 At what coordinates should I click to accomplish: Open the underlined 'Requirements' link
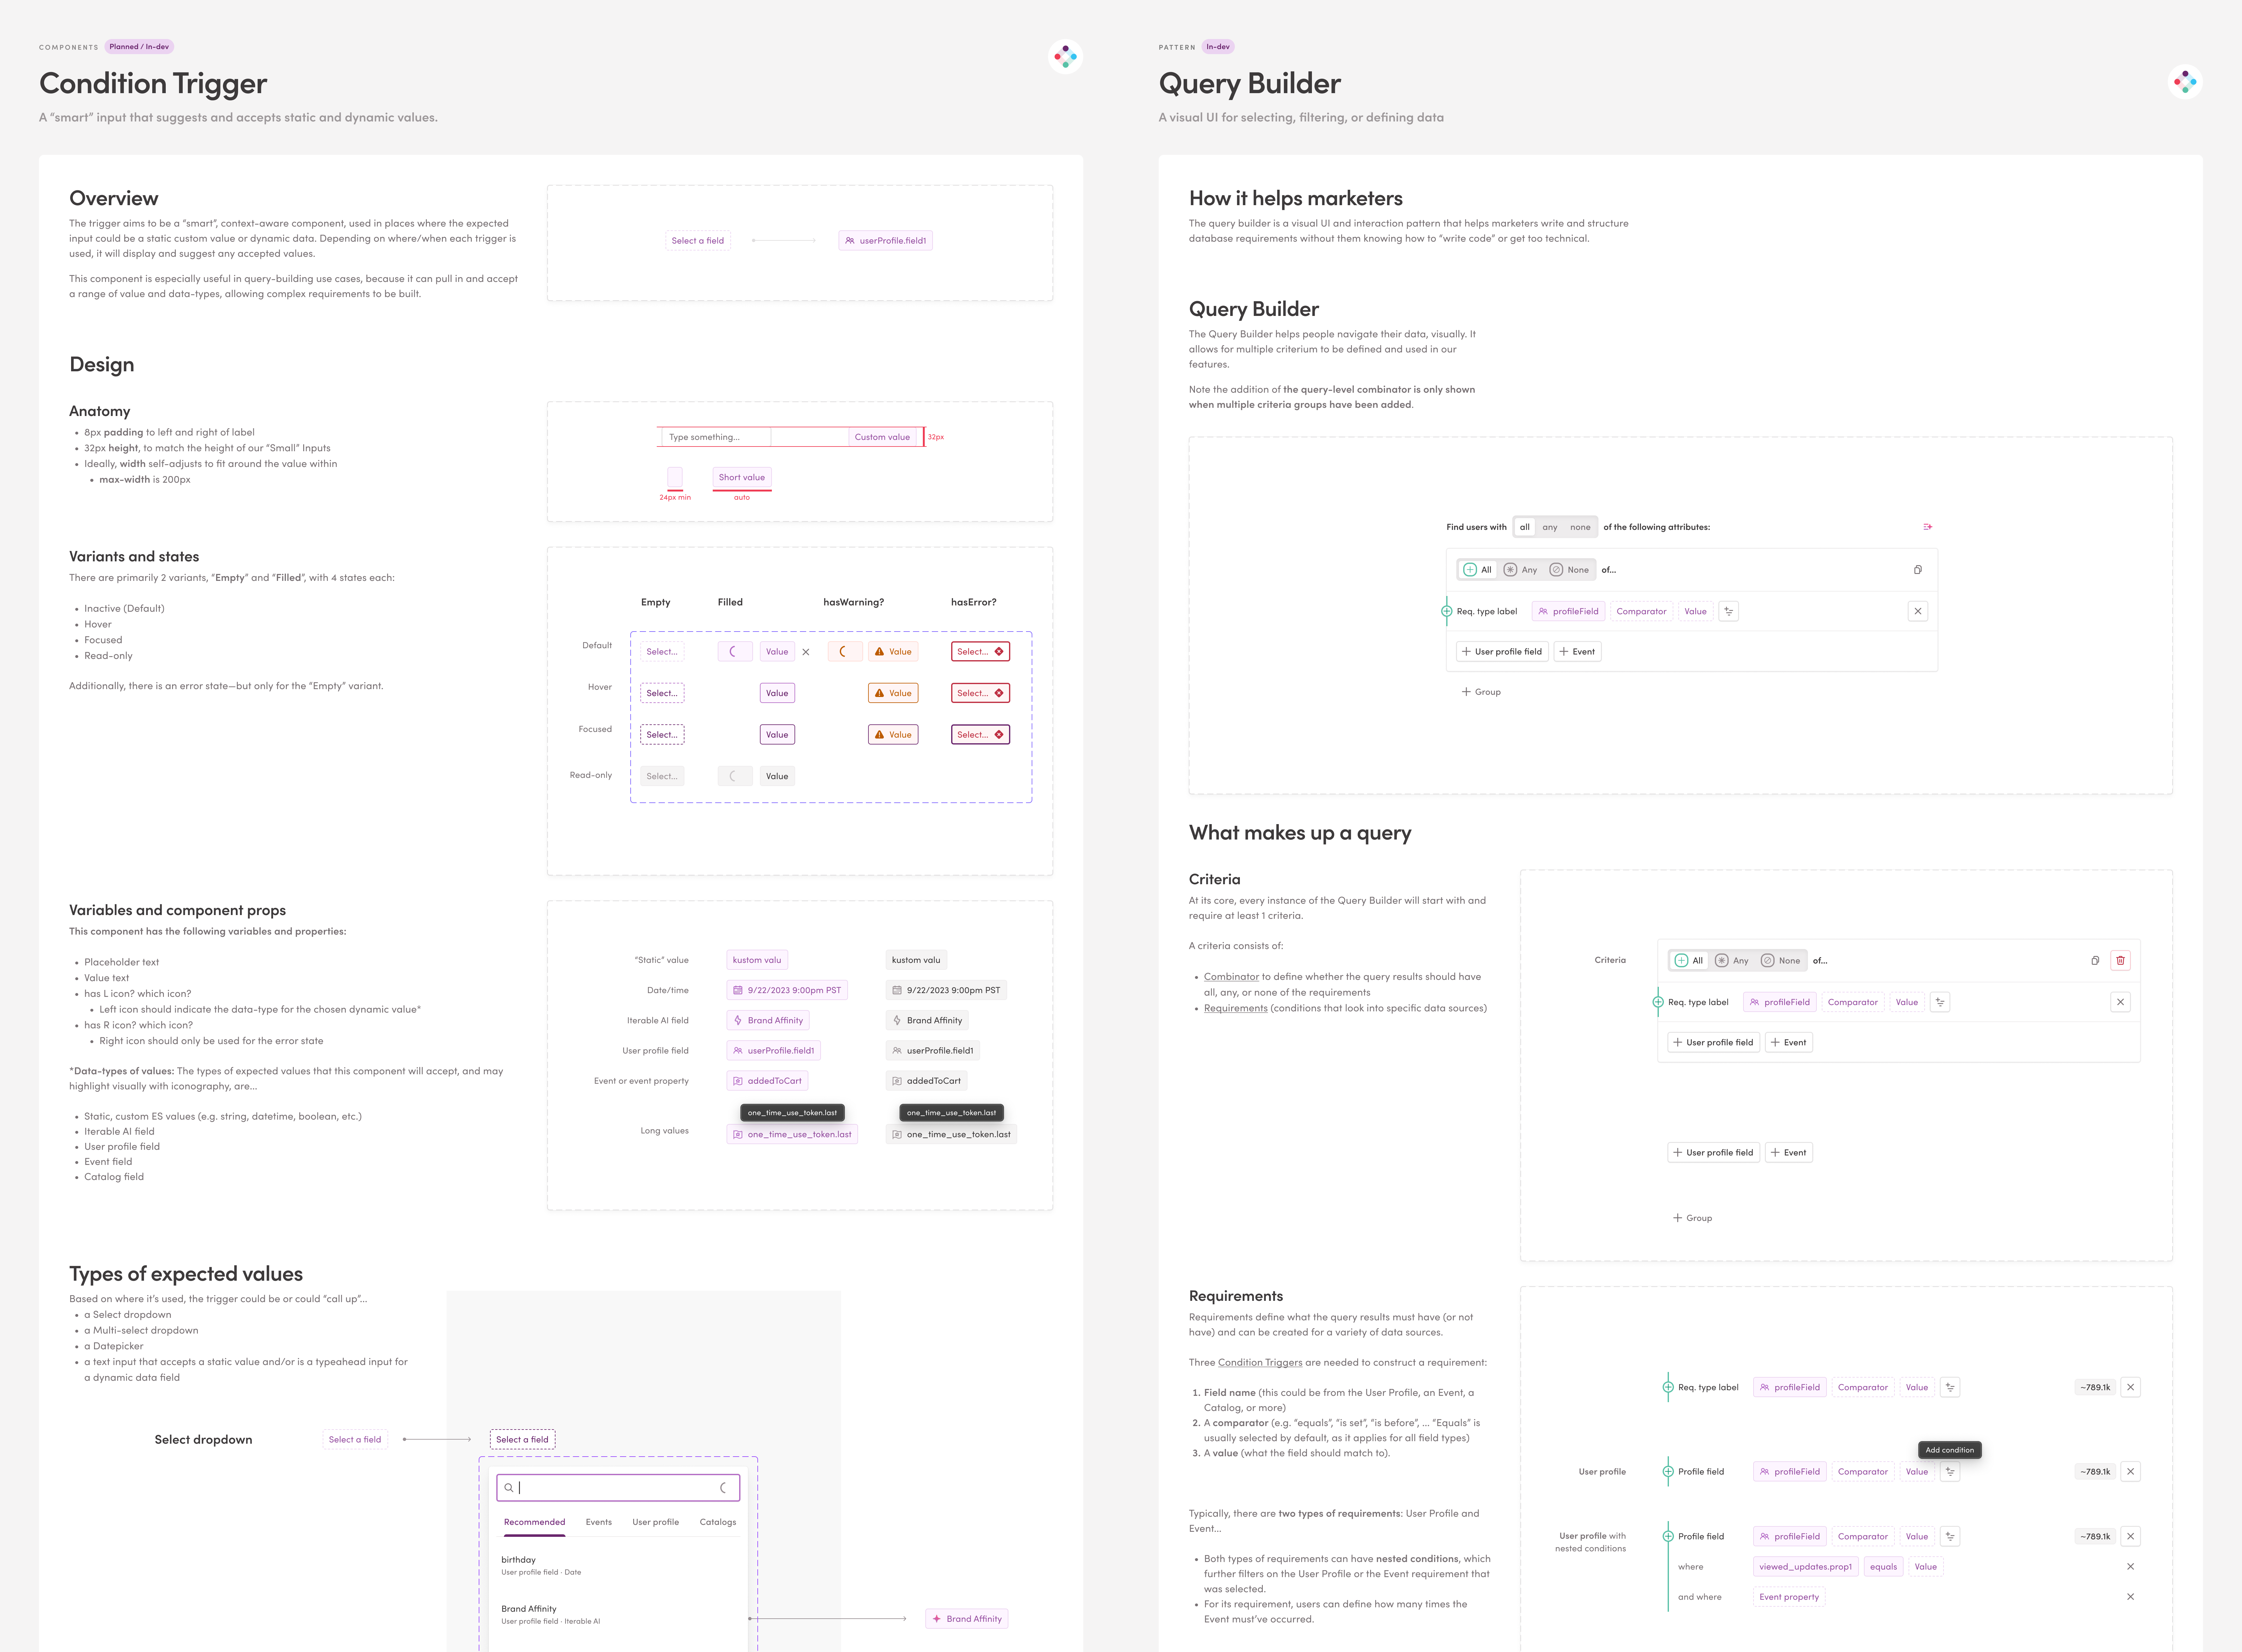coord(1235,1008)
